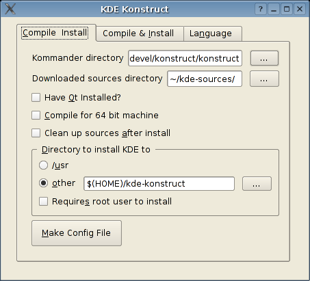The height and width of the screenshot is (281, 310).
Task: Close the KDE Konstruct window
Action: point(300,9)
